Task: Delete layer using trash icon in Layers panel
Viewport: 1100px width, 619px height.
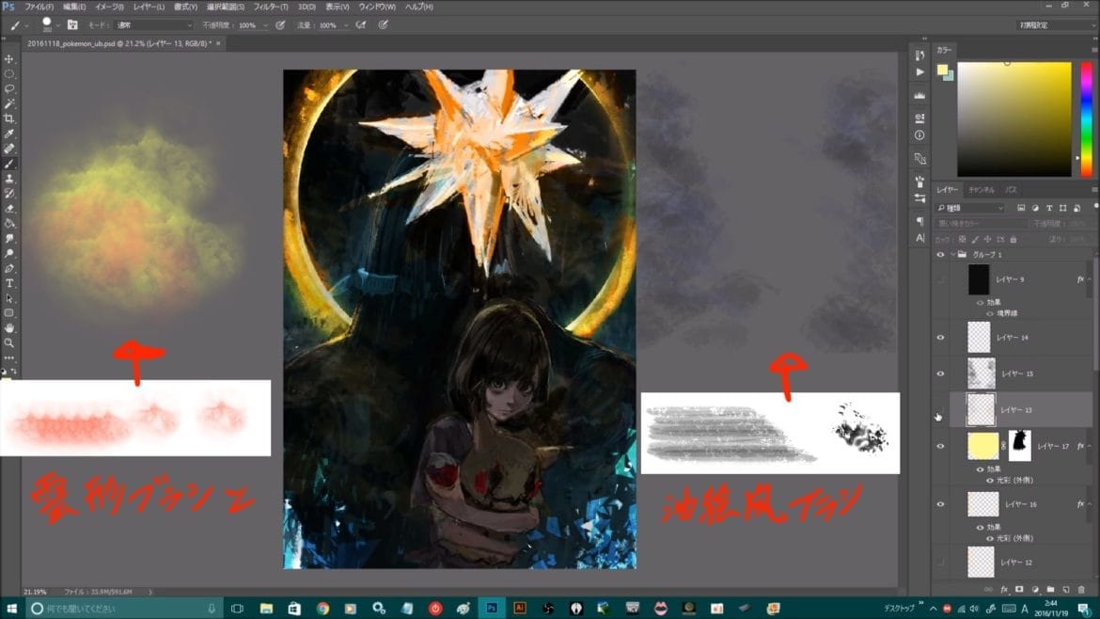Action: 1082,589
